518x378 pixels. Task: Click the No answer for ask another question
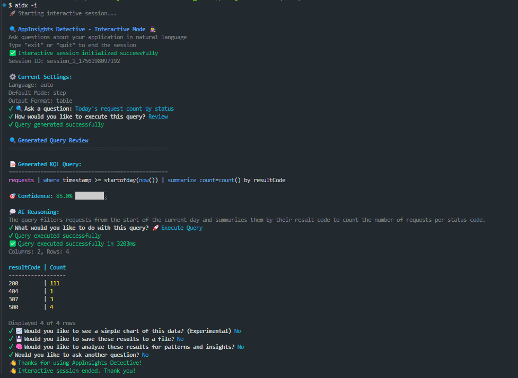145,355
